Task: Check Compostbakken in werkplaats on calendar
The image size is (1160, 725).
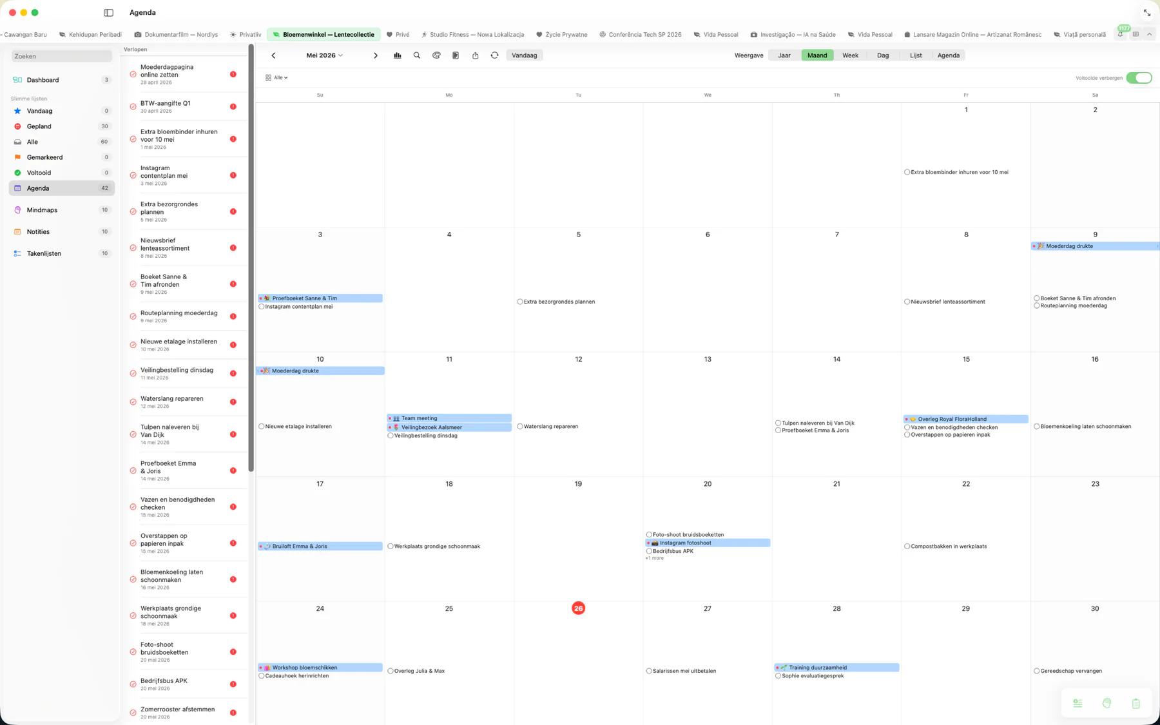Action: (x=907, y=546)
